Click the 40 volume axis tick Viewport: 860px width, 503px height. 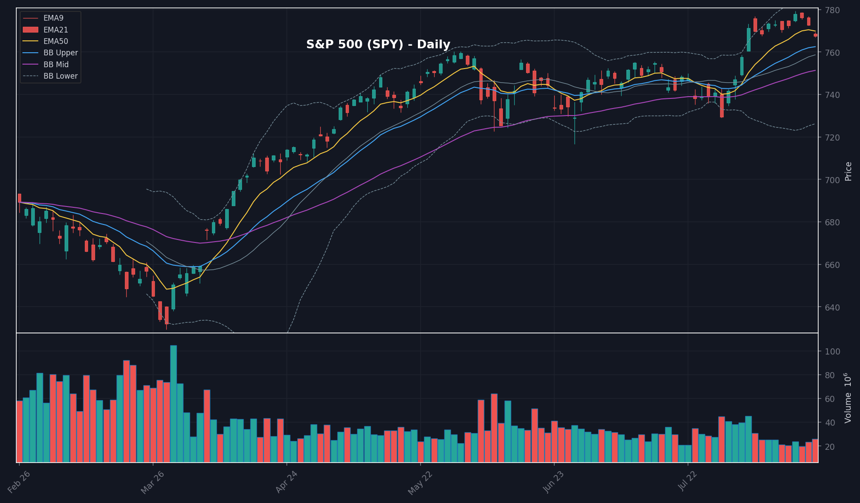(830, 423)
